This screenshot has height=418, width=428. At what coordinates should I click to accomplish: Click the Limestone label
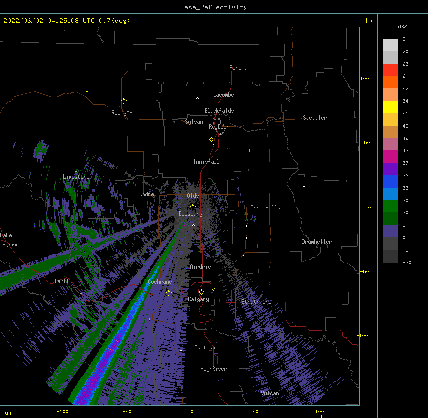tap(76, 177)
